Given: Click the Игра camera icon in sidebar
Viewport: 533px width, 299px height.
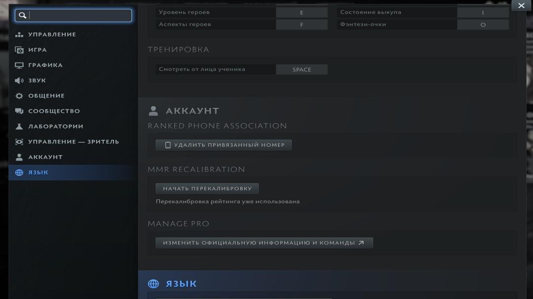Looking at the screenshot, I should point(19,50).
